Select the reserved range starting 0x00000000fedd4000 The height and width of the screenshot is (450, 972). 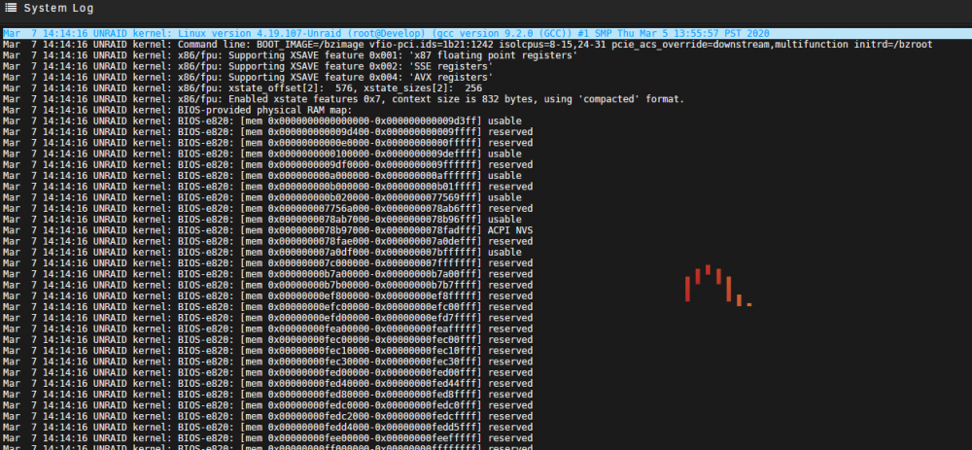click(x=268, y=427)
